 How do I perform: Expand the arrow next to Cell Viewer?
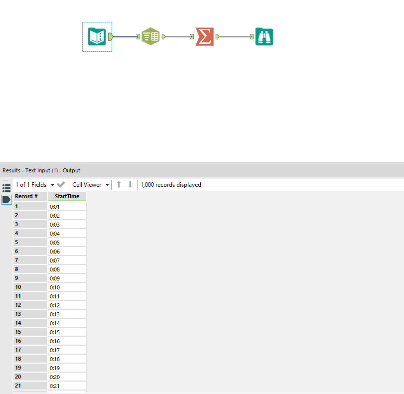click(x=107, y=184)
